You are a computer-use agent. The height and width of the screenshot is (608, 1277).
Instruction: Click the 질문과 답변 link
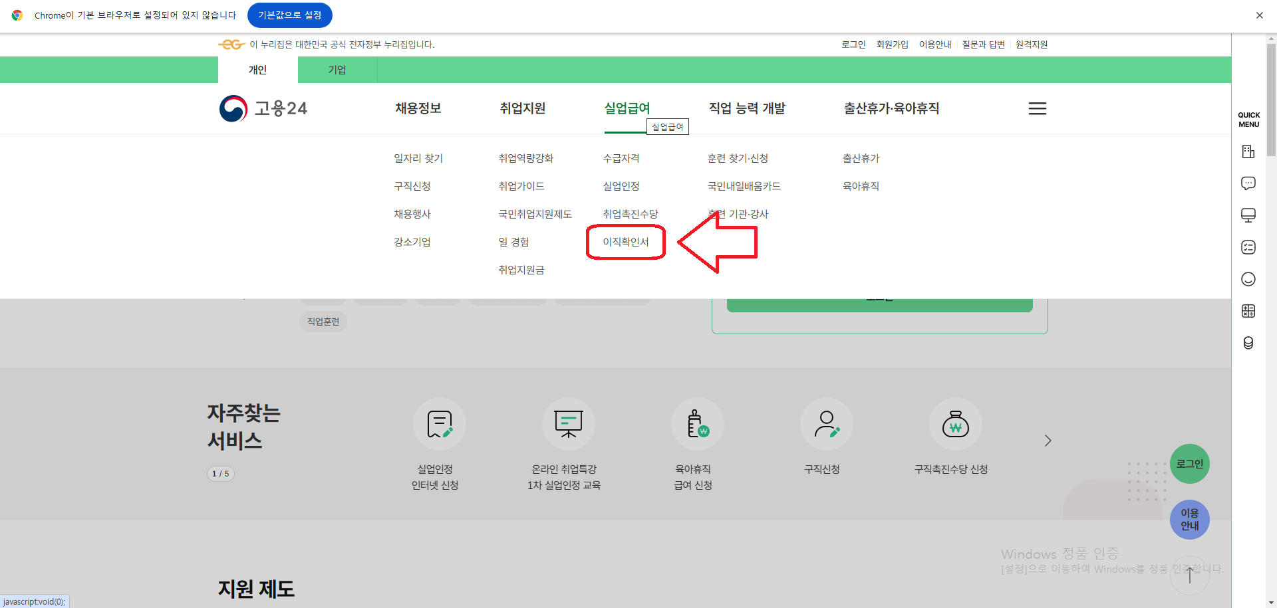[983, 45]
